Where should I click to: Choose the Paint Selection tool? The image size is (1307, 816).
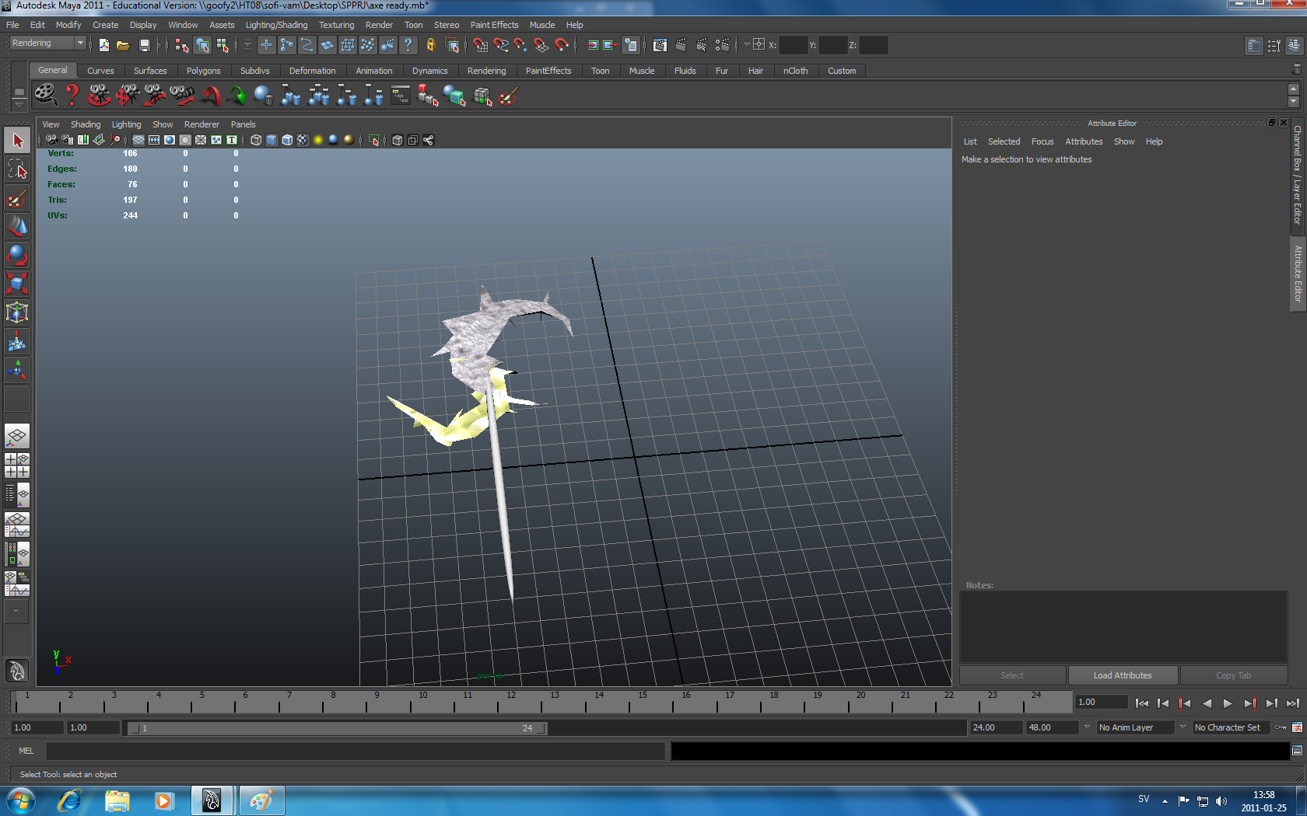pyautogui.click(x=17, y=198)
